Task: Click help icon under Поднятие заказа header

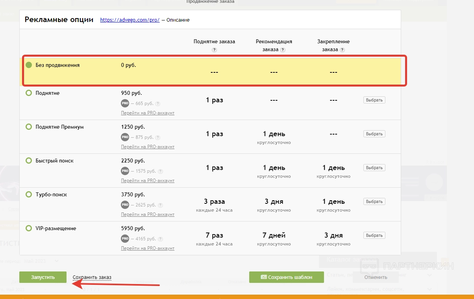Action: click(214, 50)
